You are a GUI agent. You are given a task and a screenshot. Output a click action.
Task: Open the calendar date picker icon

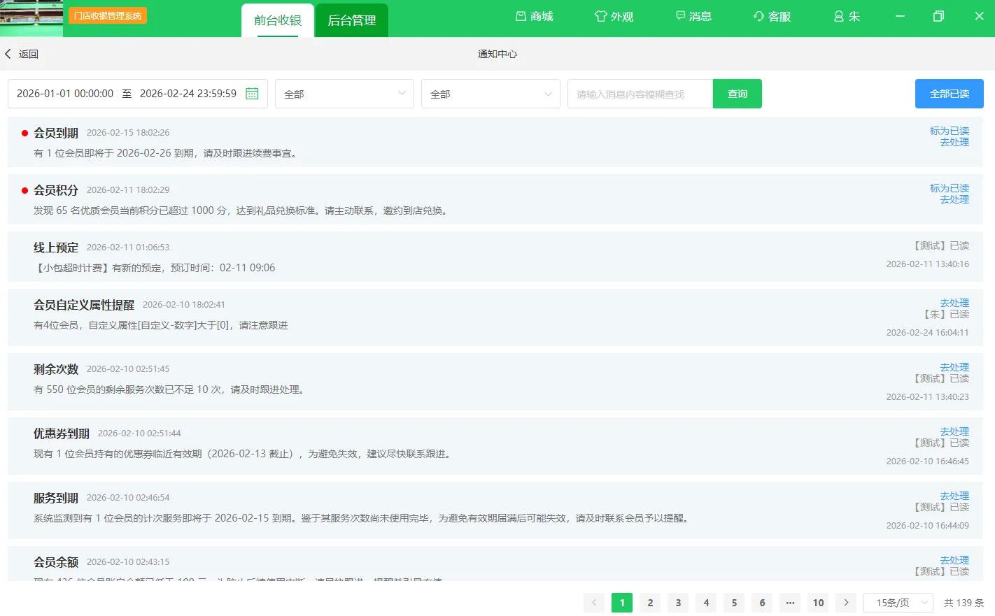(252, 94)
